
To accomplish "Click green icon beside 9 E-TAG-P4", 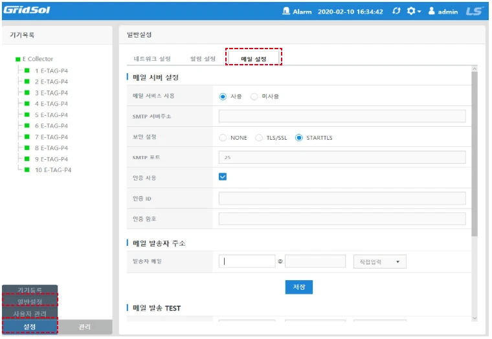I will click(x=27, y=159).
